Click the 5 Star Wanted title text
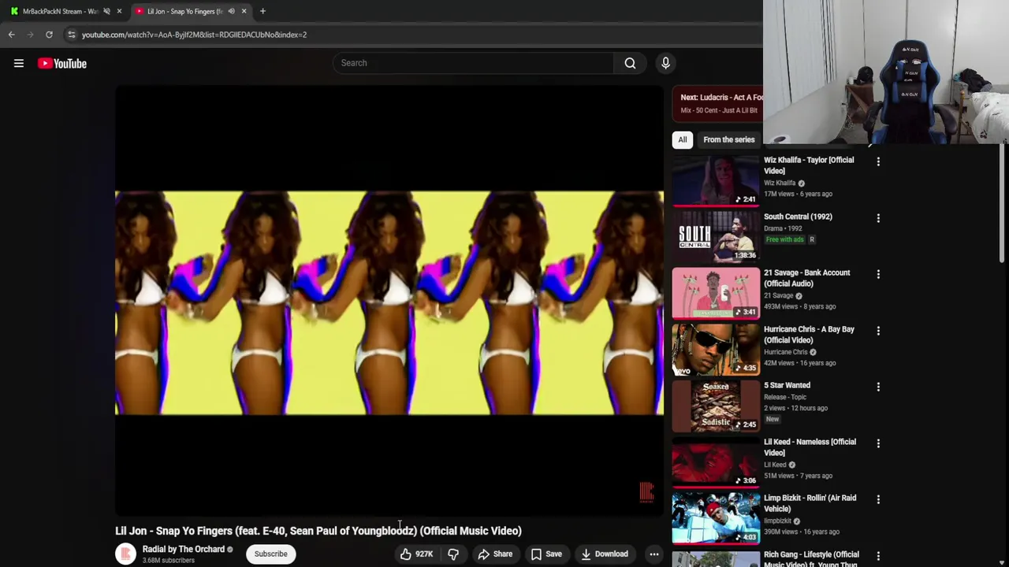Viewport: 1009px width, 567px height. click(787, 385)
